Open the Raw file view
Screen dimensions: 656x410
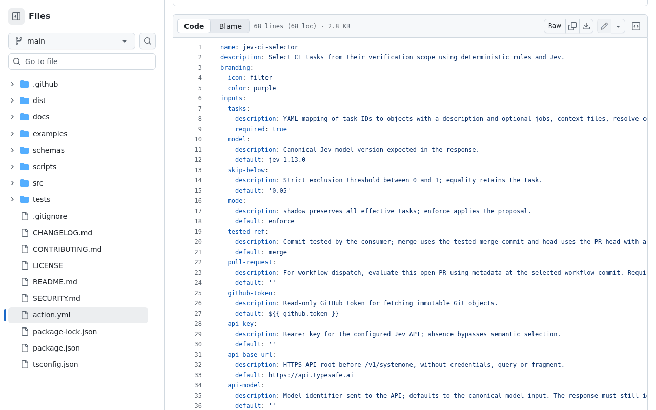[555, 26]
